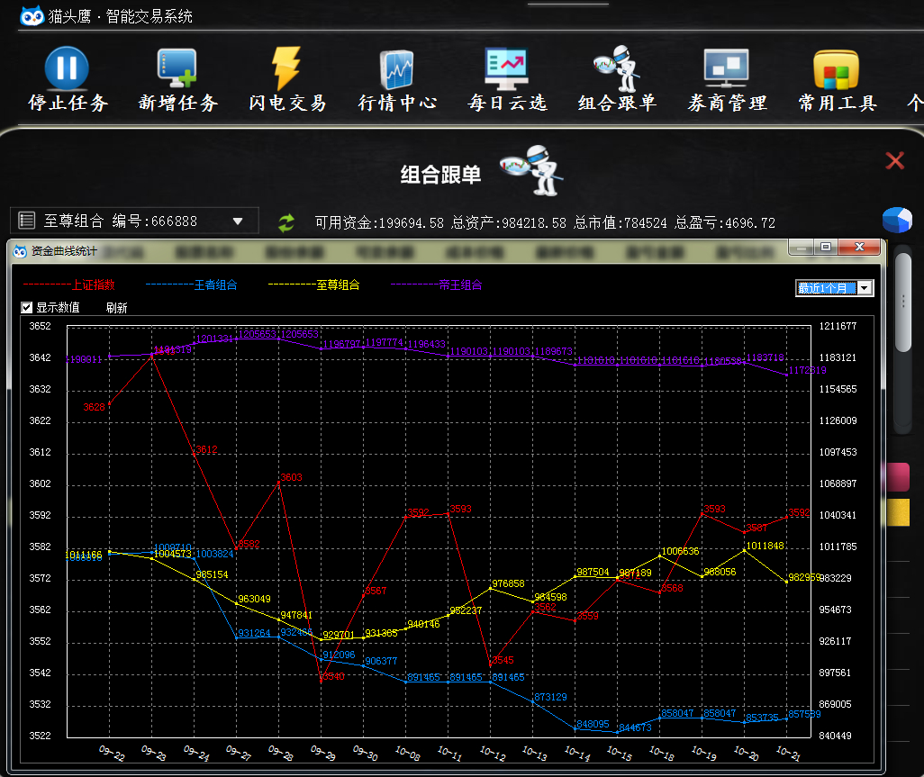The width and height of the screenshot is (924, 777).
Task: Click the 上证指数 legend entry
Action: (94, 285)
